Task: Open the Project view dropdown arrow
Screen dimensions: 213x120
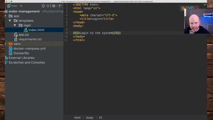Action: pos(21,6)
